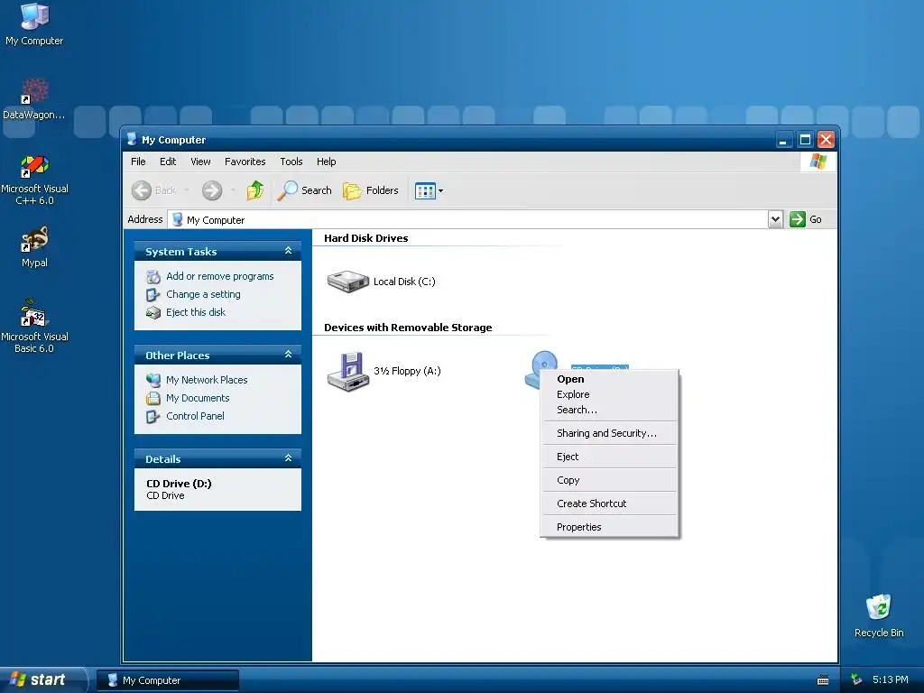Select the CD Drive icon

pos(542,361)
